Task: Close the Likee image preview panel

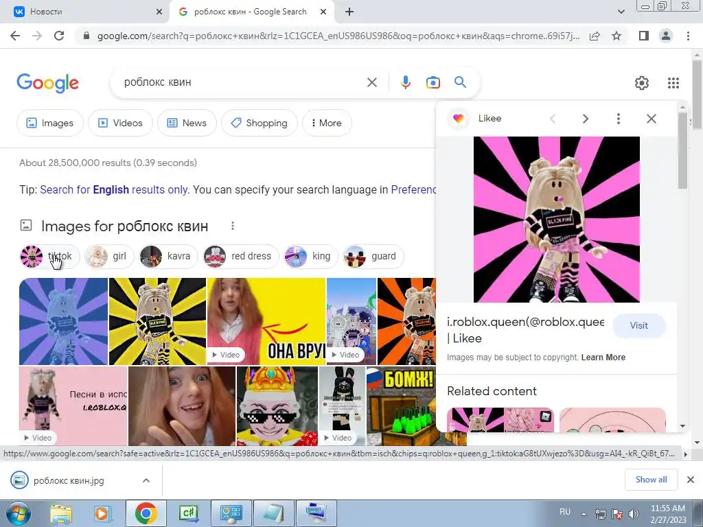Action: (652, 119)
